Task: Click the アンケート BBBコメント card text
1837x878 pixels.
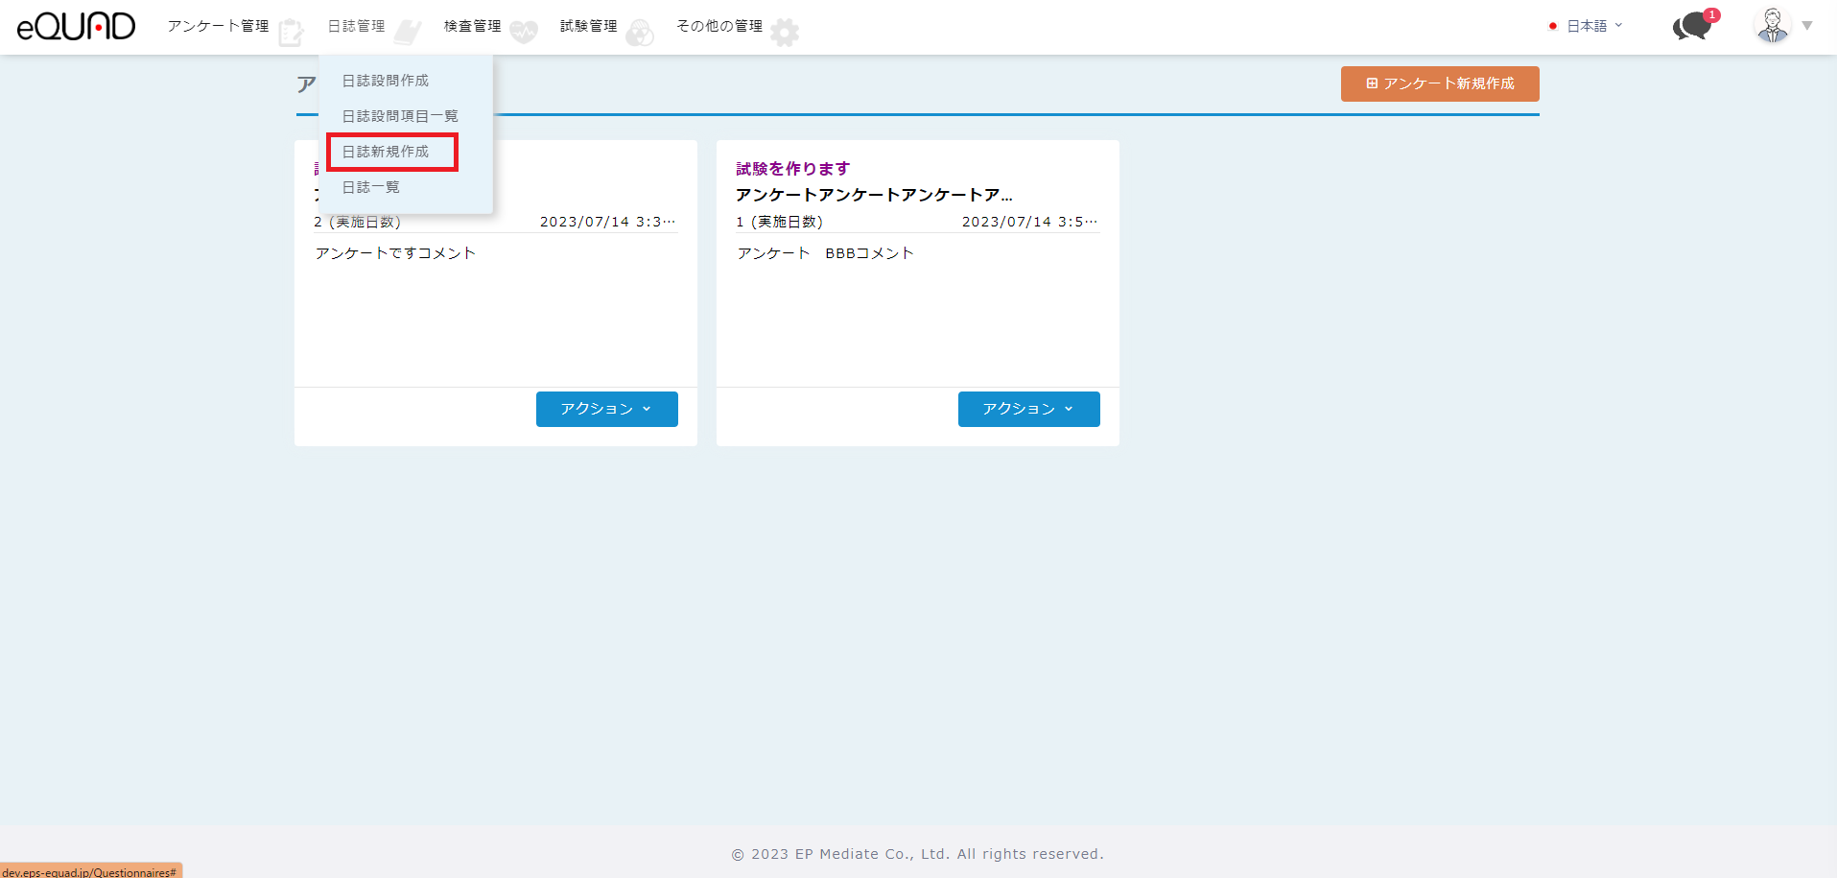Action: coord(825,253)
